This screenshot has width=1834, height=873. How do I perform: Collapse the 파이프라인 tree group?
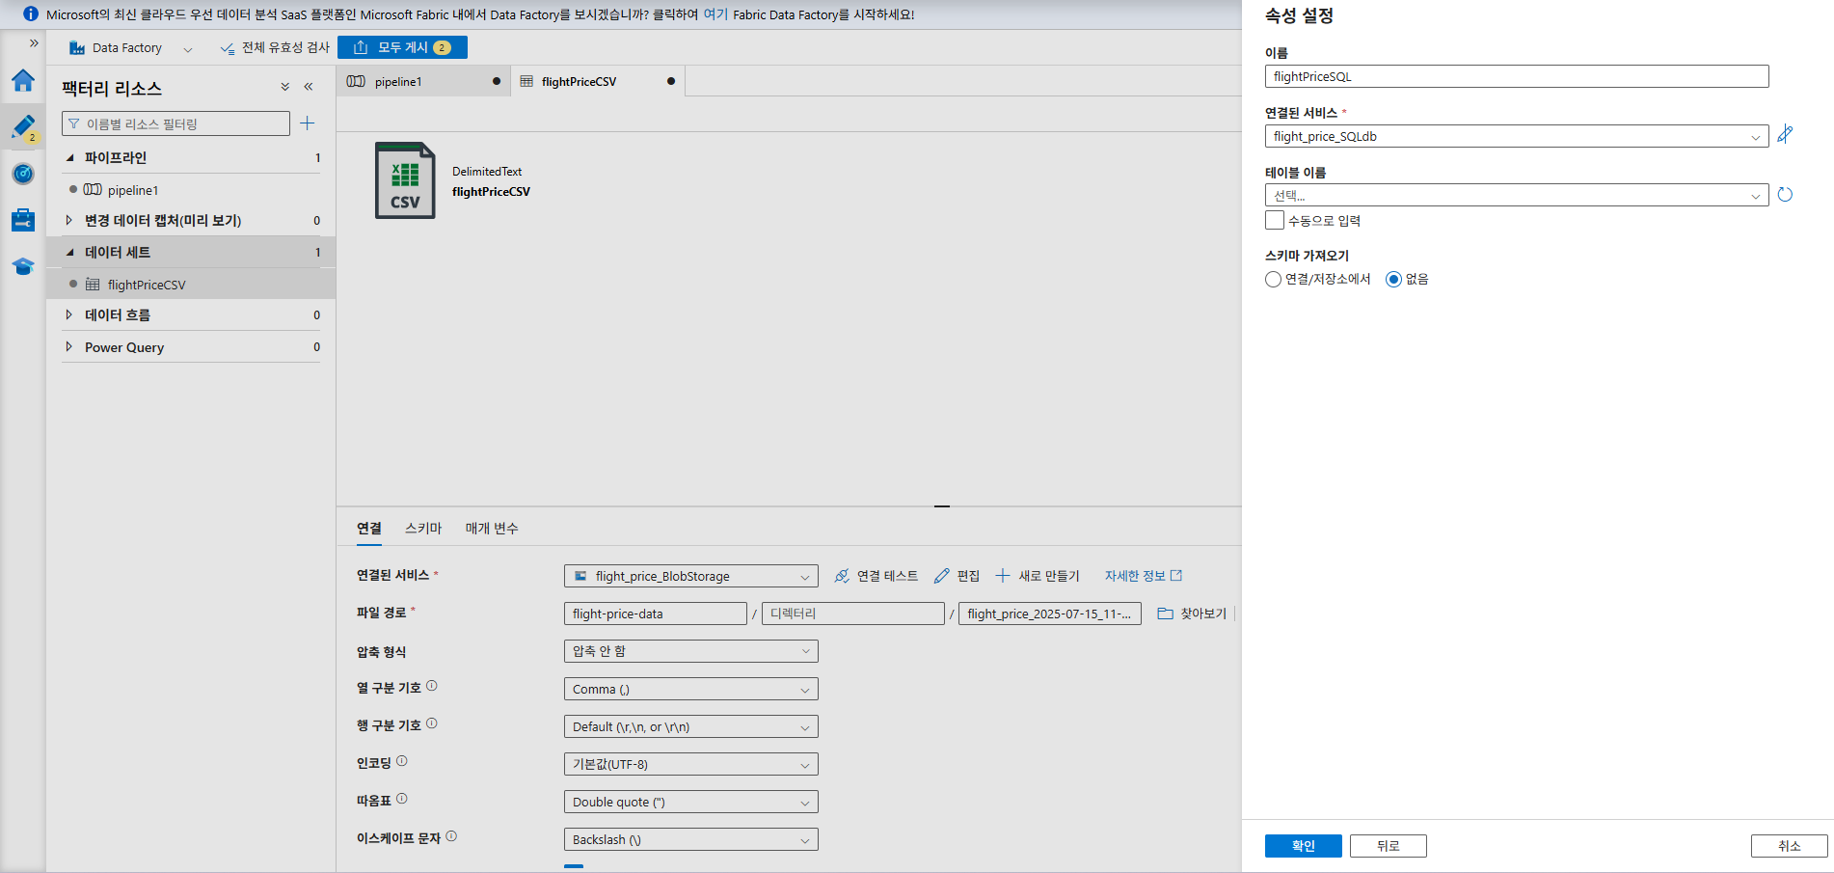[x=69, y=157]
